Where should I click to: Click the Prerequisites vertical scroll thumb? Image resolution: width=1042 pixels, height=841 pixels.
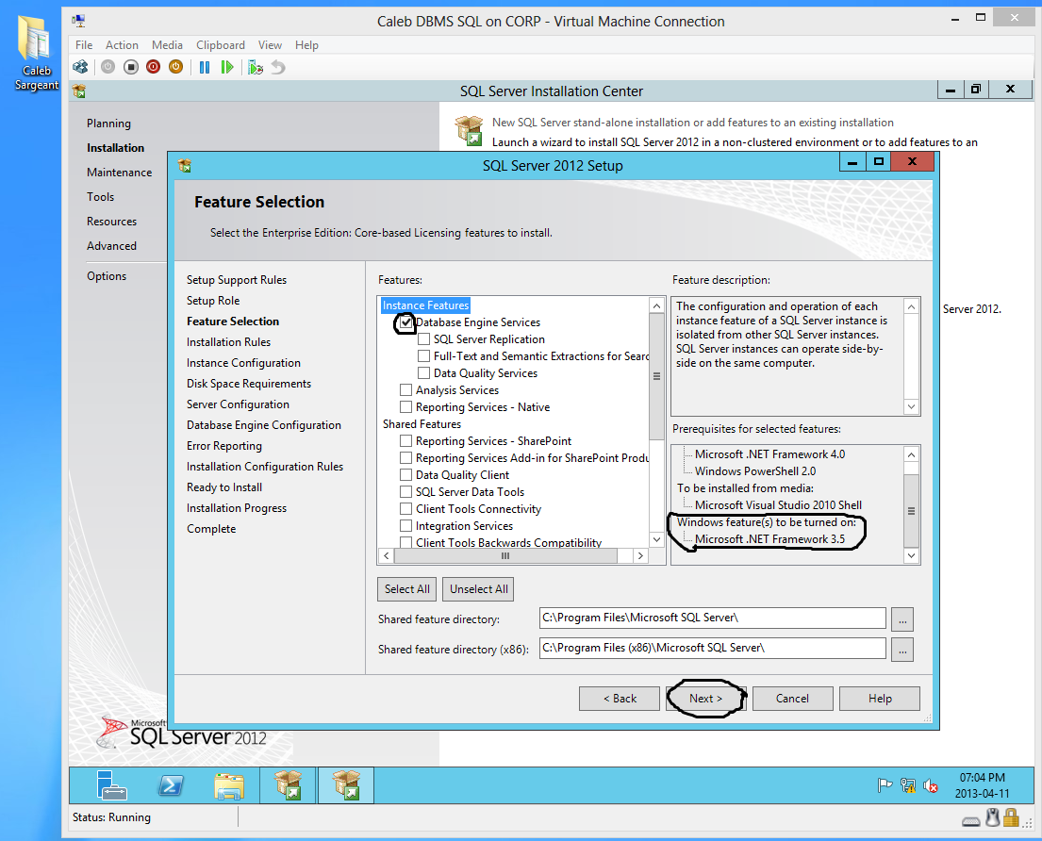click(x=911, y=511)
